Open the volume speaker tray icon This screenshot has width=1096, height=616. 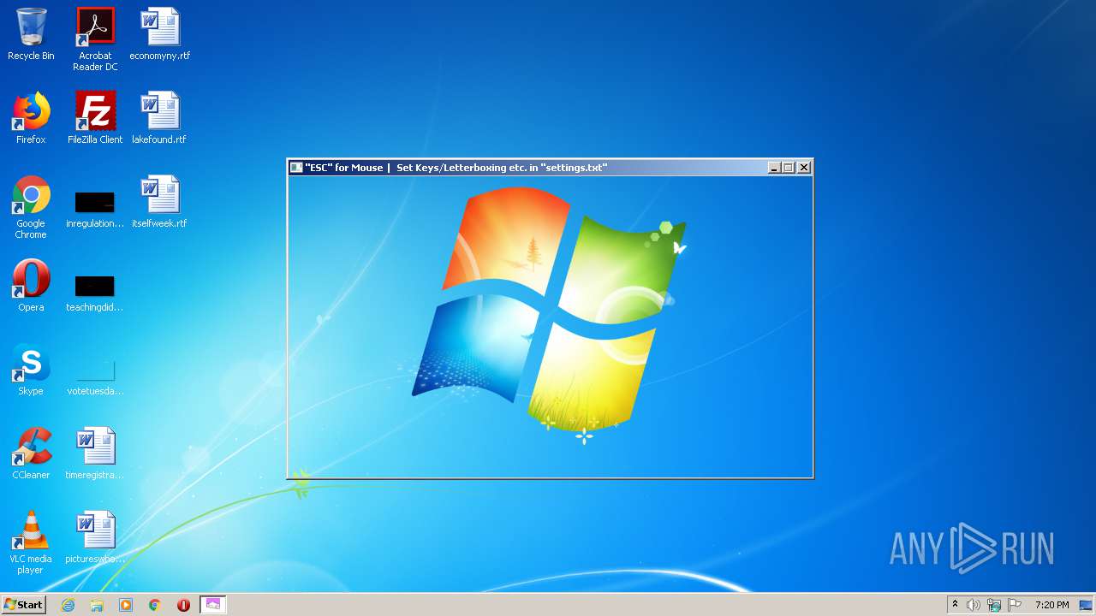click(x=974, y=605)
